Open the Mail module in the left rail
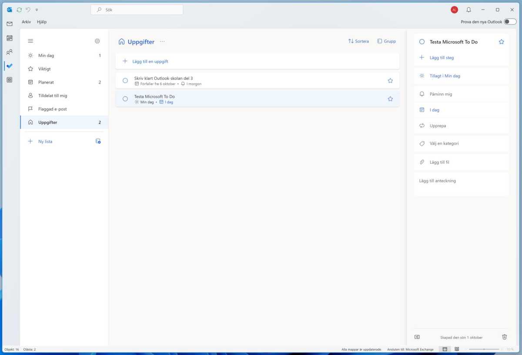522x355 pixels. (x=10, y=24)
